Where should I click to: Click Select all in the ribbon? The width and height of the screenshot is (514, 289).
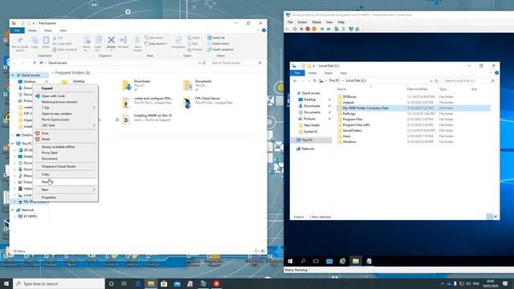click(216, 38)
